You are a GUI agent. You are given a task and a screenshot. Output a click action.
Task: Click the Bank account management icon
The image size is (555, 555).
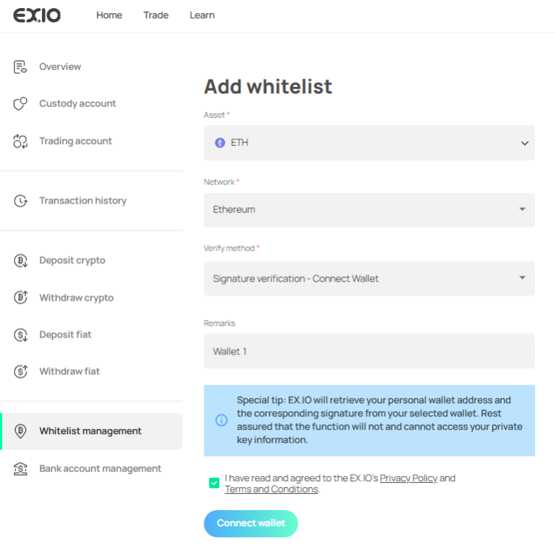pyautogui.click(x=21, y=469)
